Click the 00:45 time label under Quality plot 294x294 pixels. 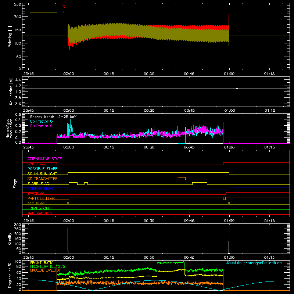(x=189, y=258)
